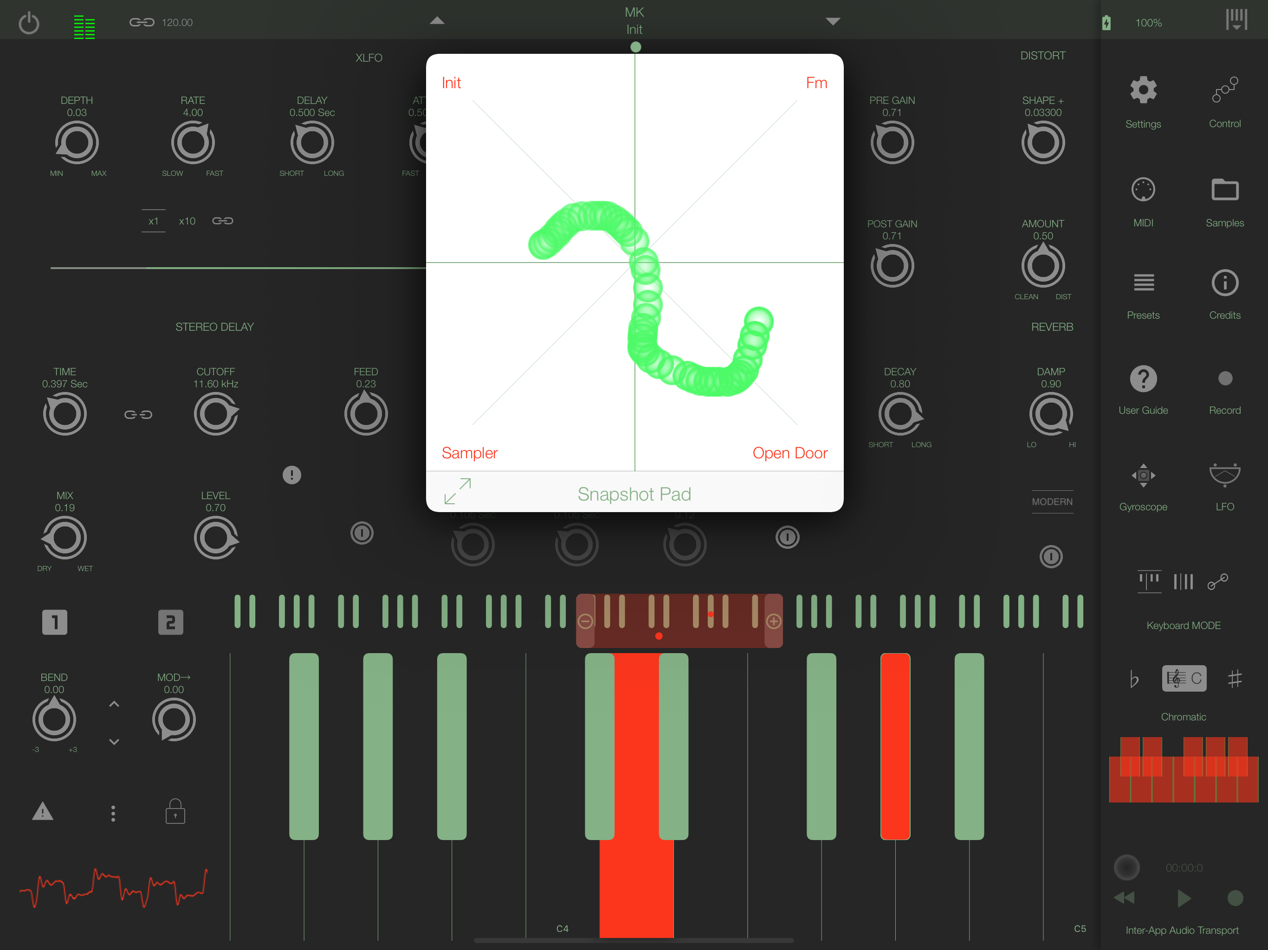Open the green level meter icon

(84, 26)
